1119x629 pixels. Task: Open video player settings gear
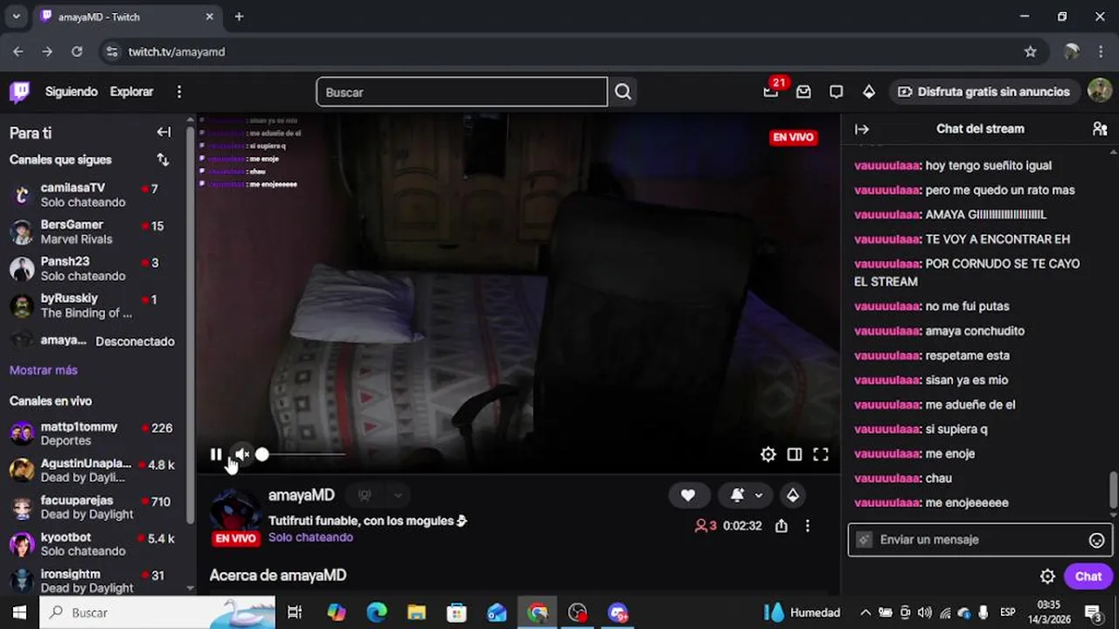click(768, 454)
